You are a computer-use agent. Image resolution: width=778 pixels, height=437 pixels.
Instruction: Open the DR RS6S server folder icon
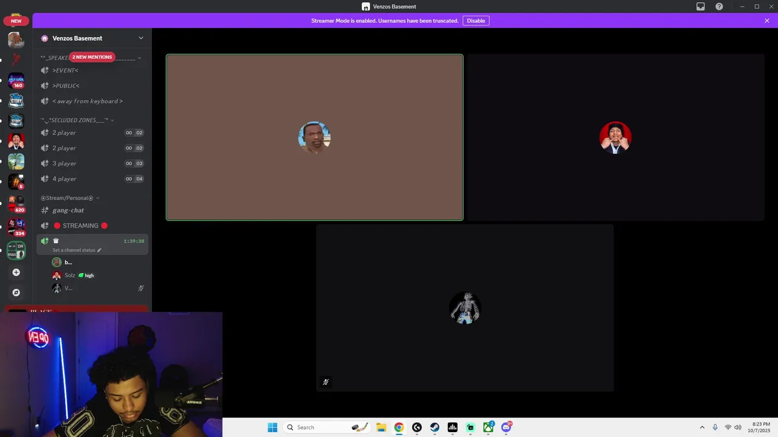tap(16, 250)
